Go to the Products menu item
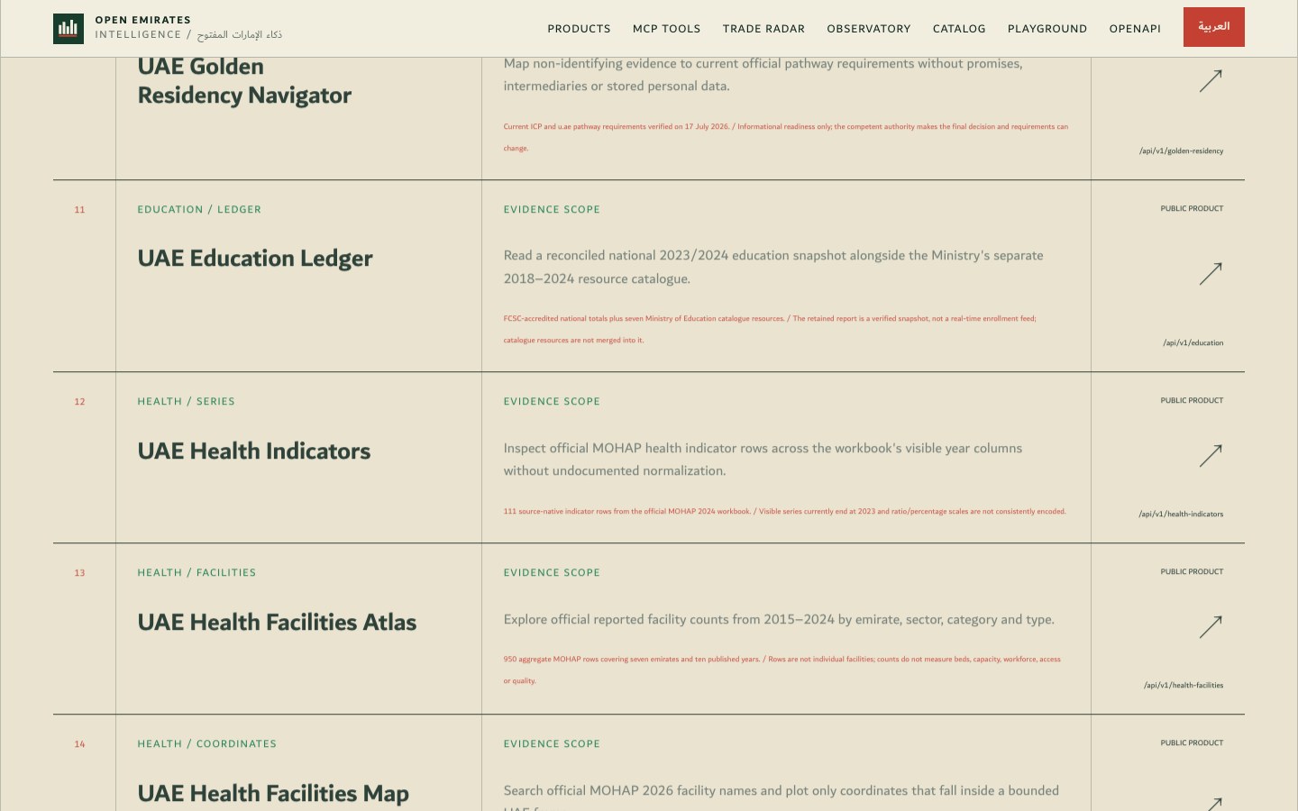This screenshot has height=811, width=1298. [579, 29]
